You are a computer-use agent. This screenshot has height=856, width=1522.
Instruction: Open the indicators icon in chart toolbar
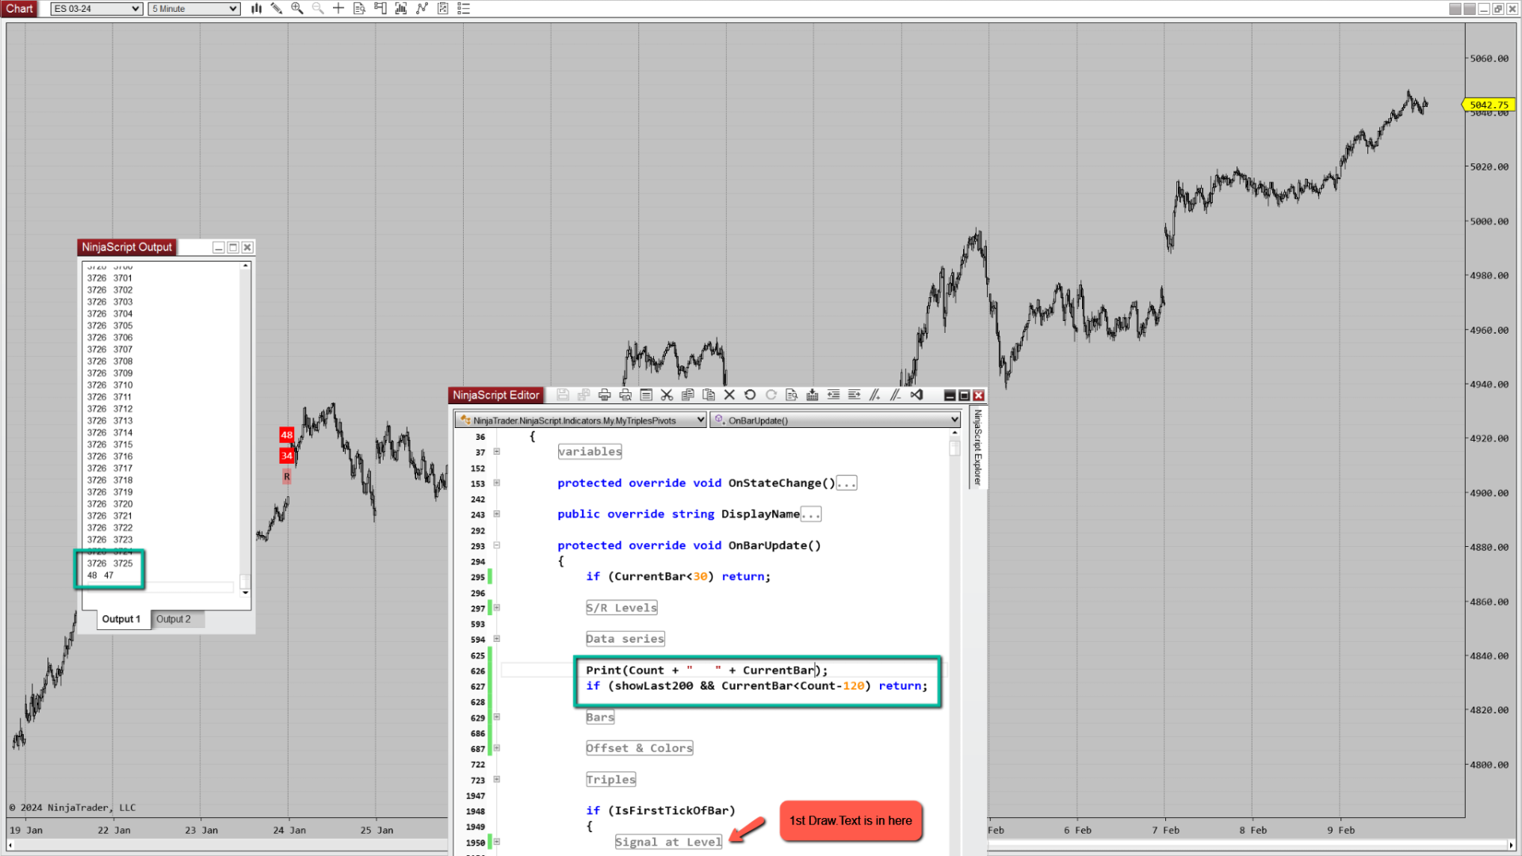pyautogui.click(x=422, y=9)
